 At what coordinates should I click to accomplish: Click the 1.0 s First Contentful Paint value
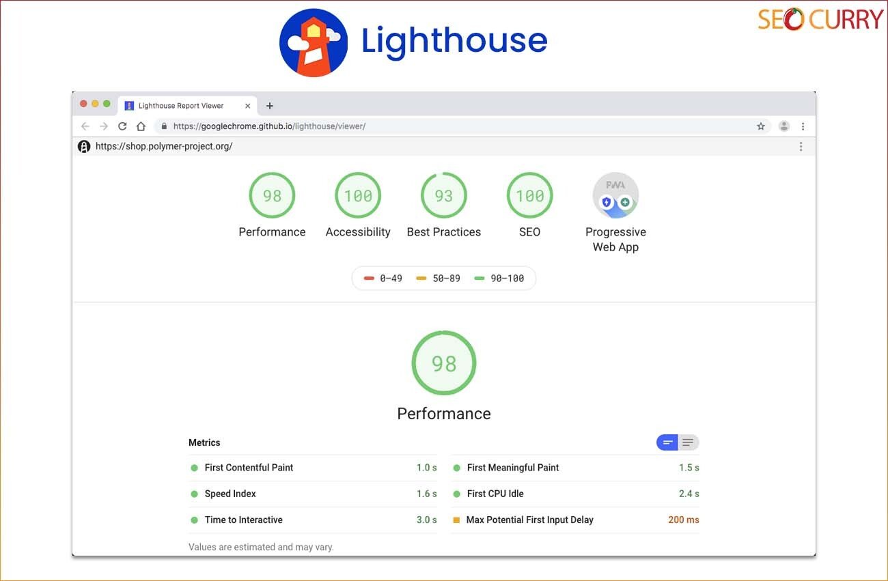click(427, 468)
